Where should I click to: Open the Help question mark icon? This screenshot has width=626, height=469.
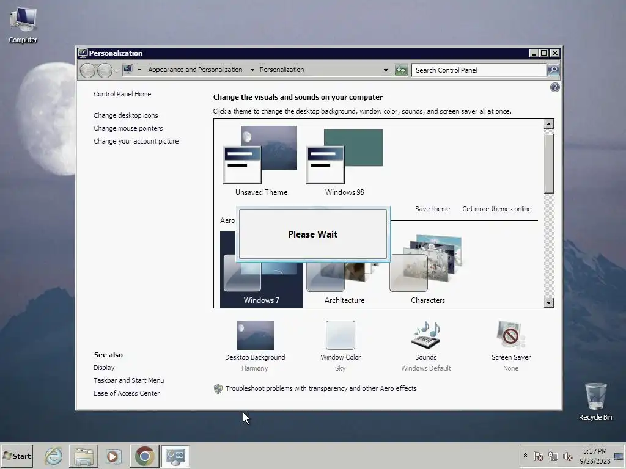[554, 87]
